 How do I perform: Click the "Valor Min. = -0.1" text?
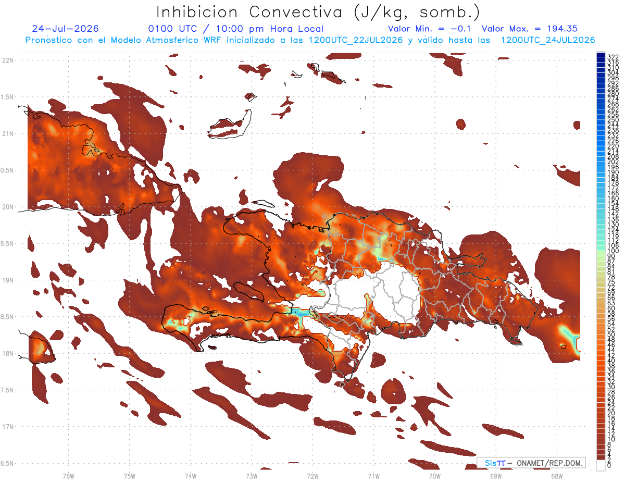pos(431,29)
